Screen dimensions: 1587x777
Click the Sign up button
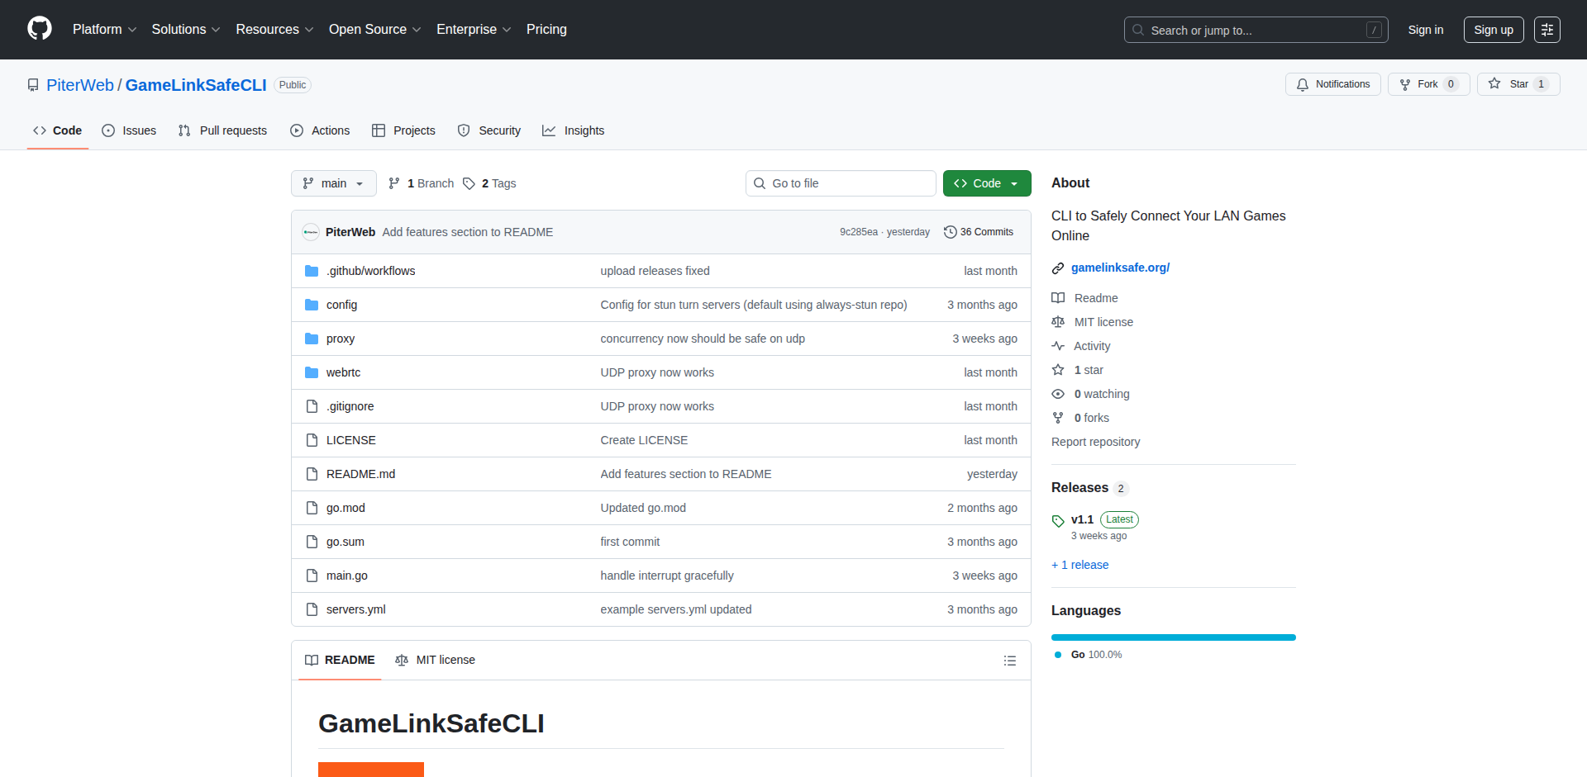pyautogui.click(x=1494, y=30)
